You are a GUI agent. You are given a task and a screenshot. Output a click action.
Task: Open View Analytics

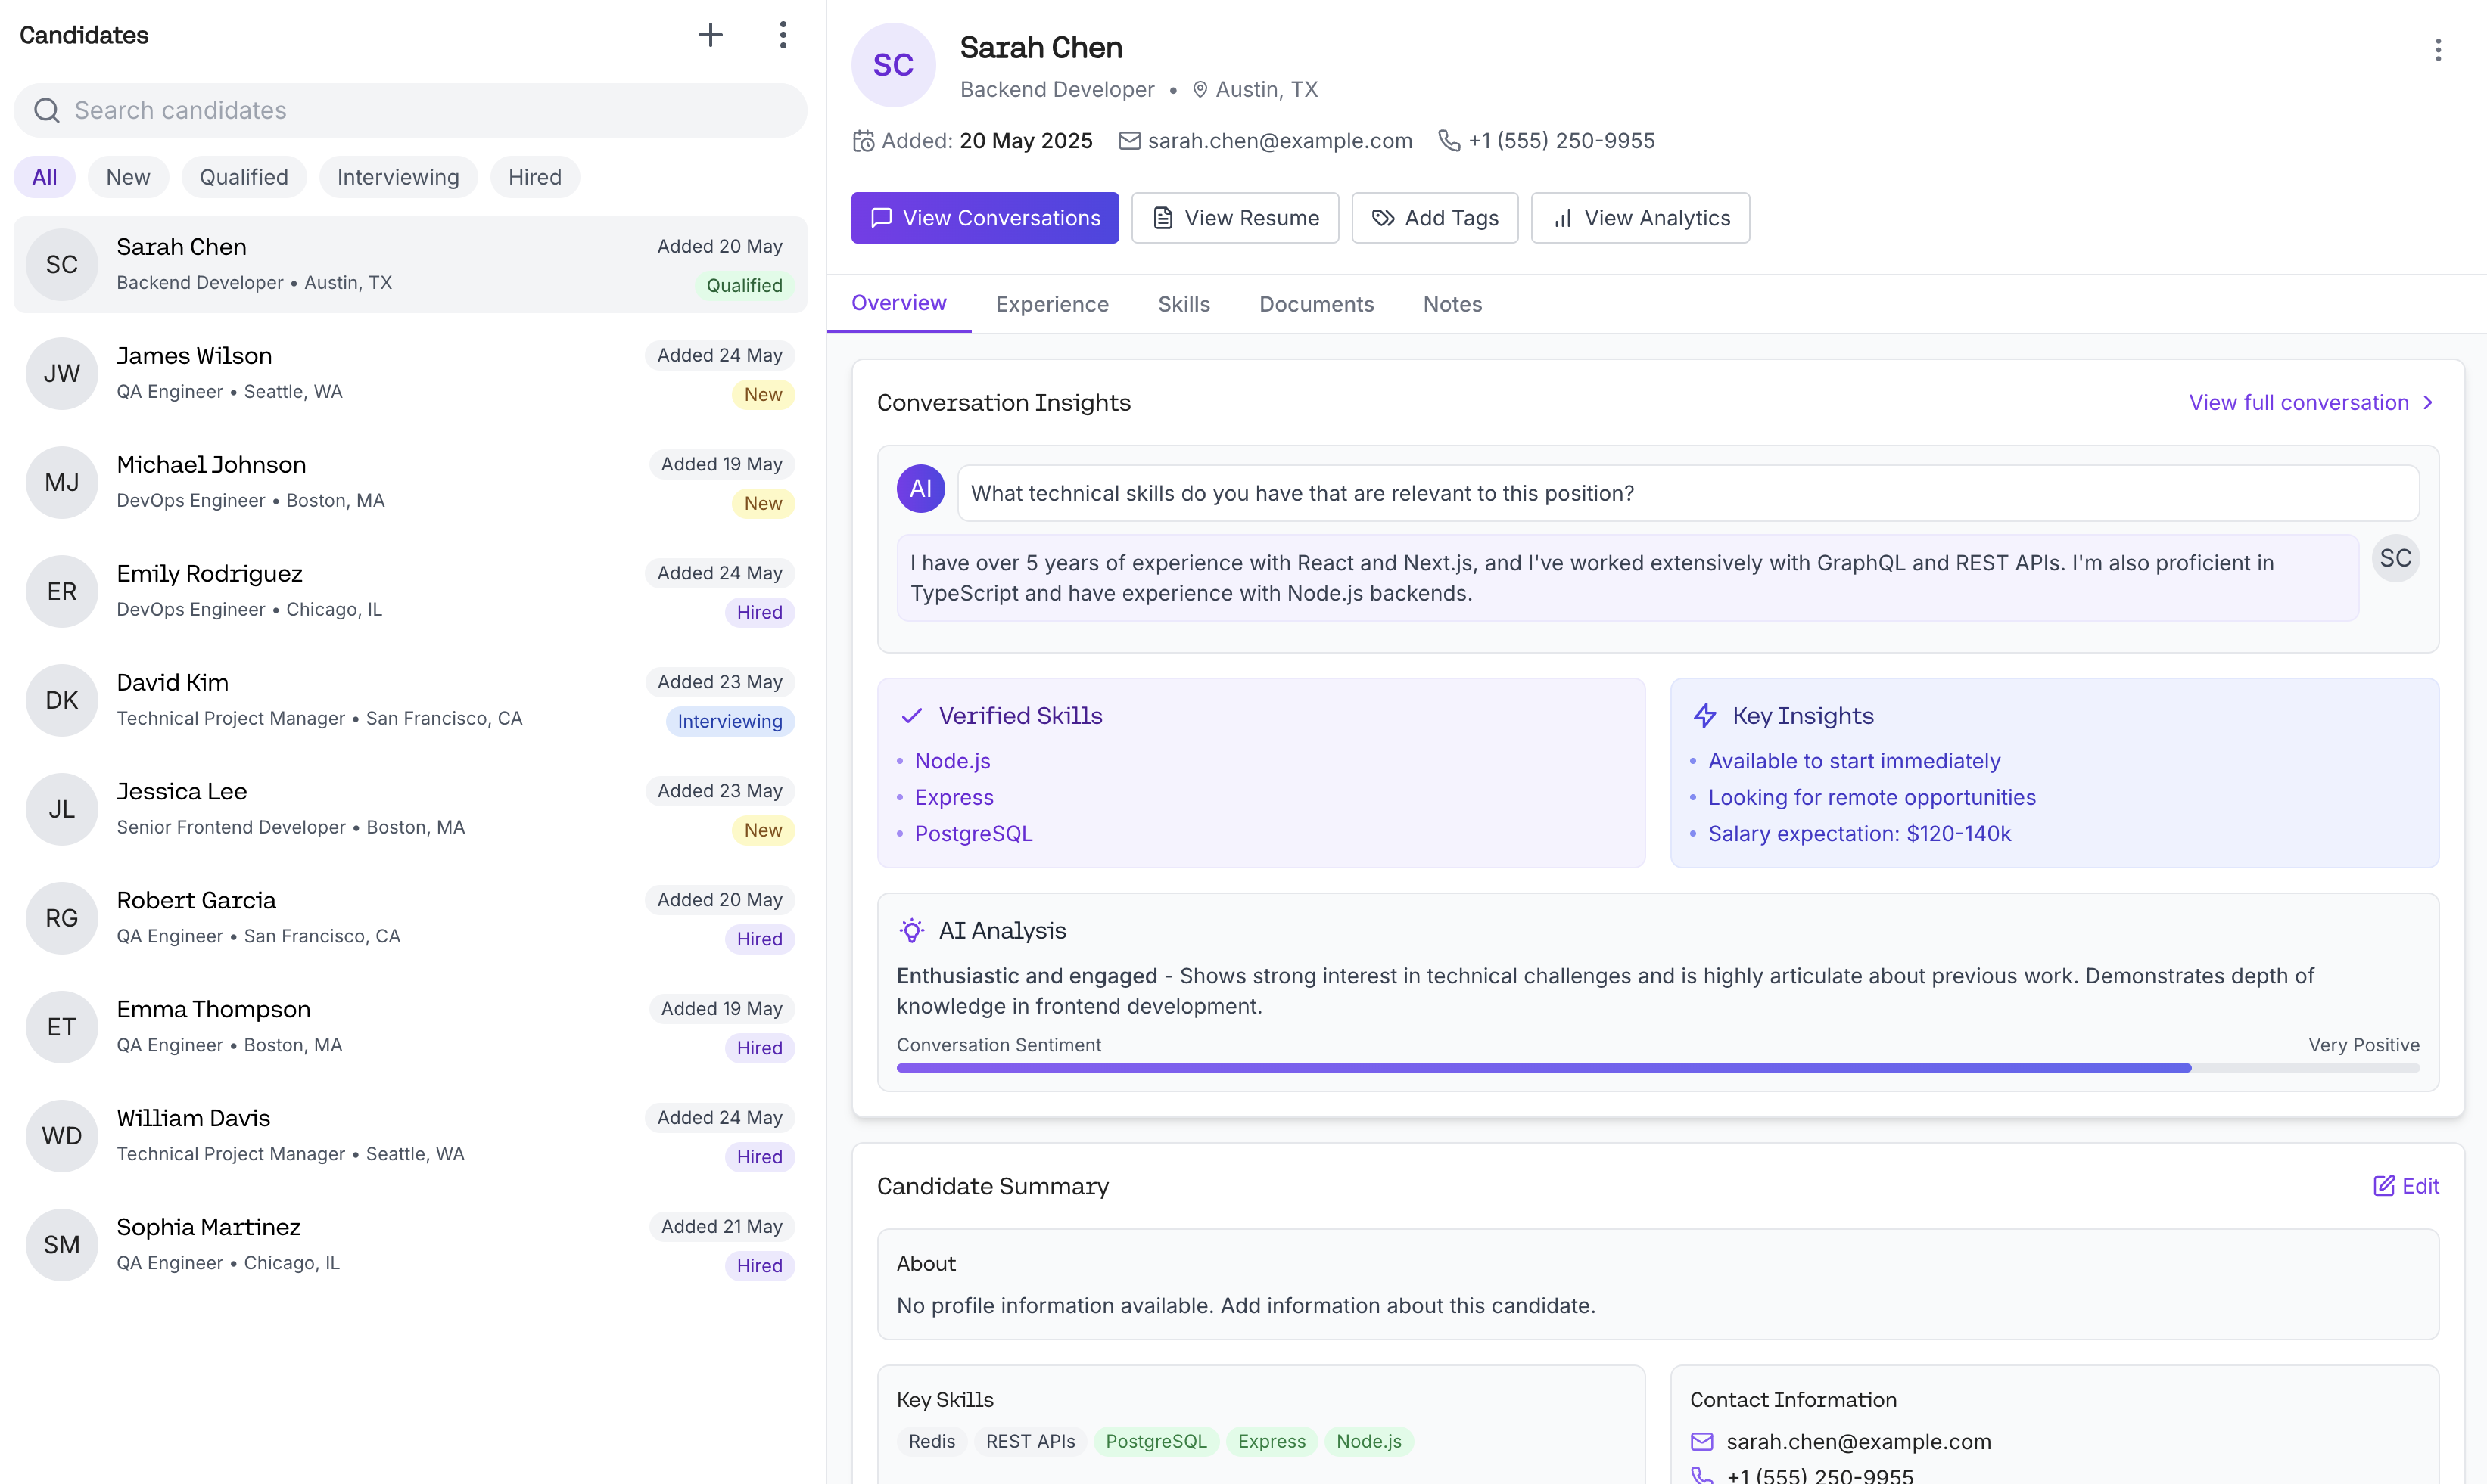(1639, 218)
